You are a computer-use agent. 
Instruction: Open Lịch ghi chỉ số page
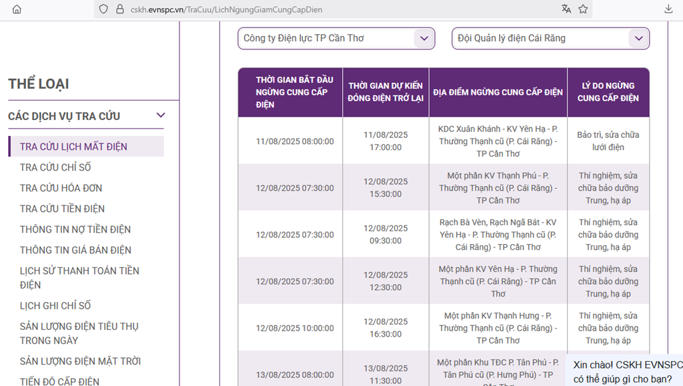point(55,305)
